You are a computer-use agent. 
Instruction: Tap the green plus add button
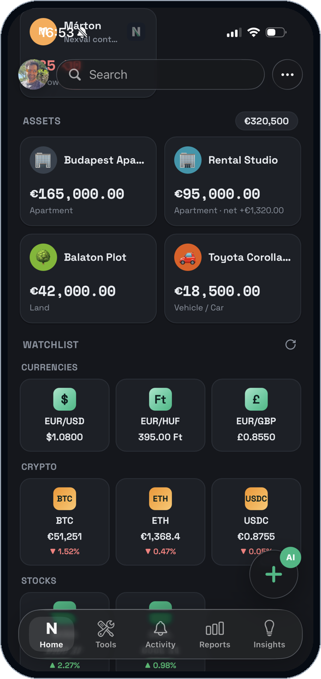tap(274, 574)
